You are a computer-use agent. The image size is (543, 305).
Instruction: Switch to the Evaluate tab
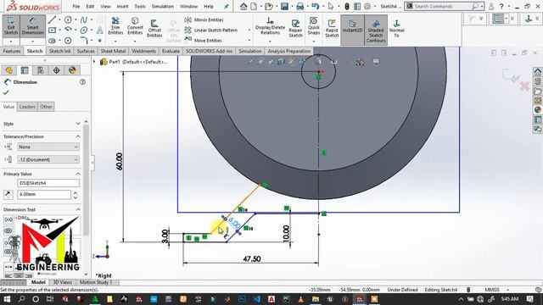click(x=171, y=51)
